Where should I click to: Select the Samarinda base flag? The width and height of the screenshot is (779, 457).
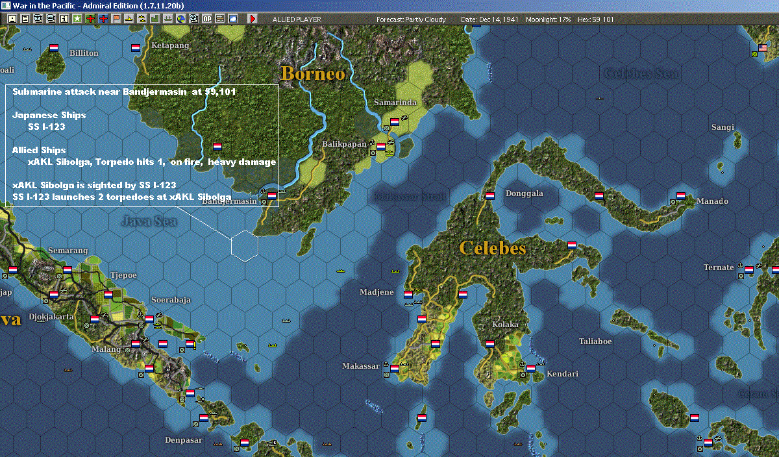[x=394, y=121]
